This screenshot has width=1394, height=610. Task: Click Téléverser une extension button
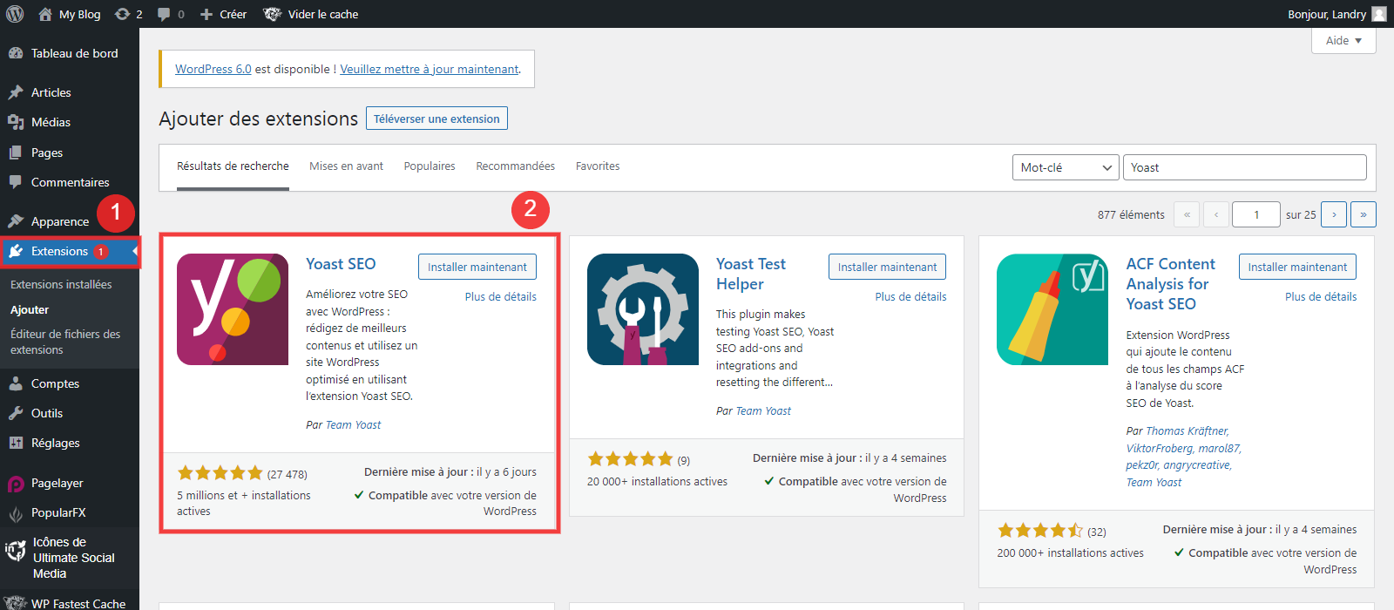point(436,119)
